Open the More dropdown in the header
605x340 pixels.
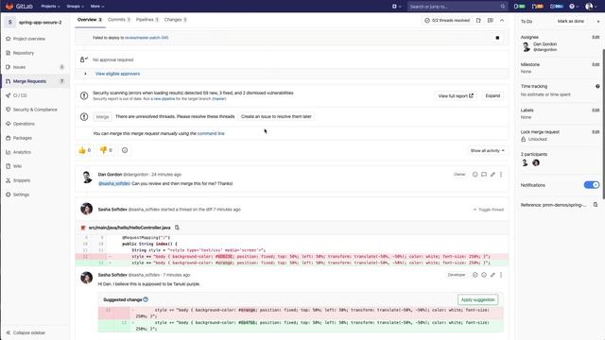click(96, 7)
